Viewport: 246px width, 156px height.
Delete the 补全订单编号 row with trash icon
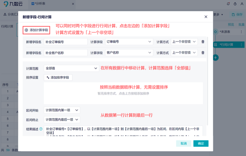tap(203, 42)
